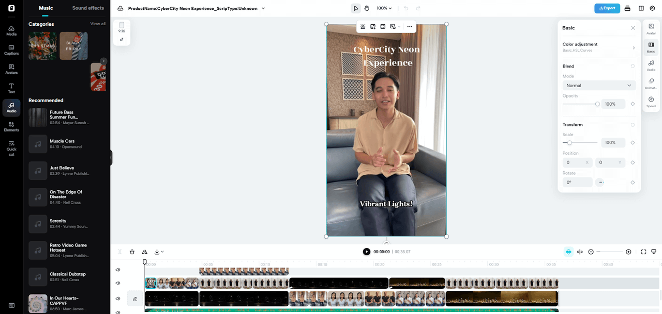Toggle the timeline snapping magnet button

[x=568, y=252]
